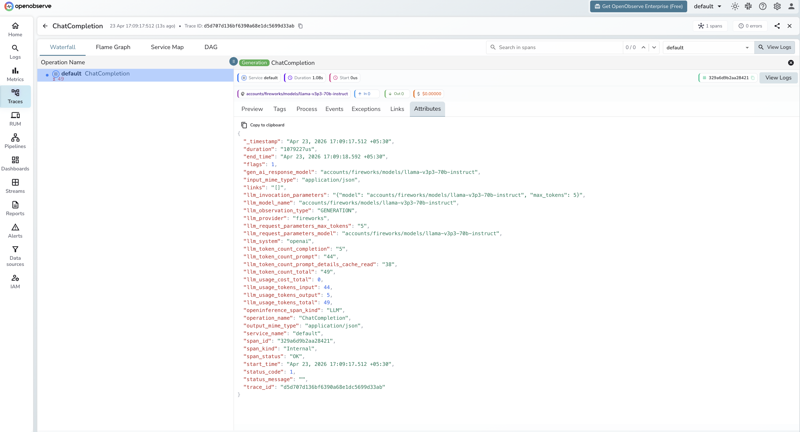Viewport: 800px width, 432px height.
Task: Open the search navigation chevron dropdown
Action: [654, 47]
